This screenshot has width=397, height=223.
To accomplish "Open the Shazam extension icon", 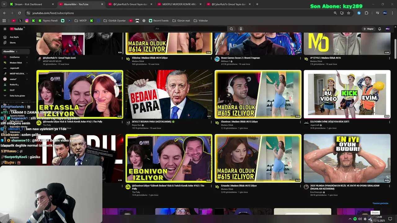I will (x=359, y=13).
